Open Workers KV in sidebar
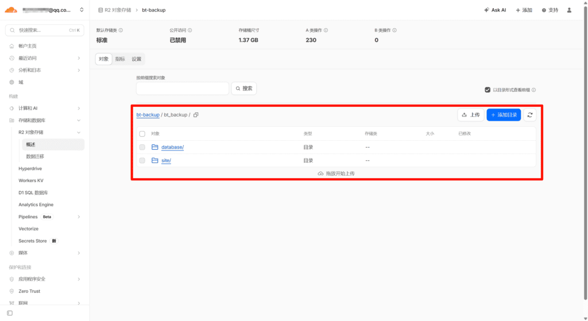 (31, 180)
